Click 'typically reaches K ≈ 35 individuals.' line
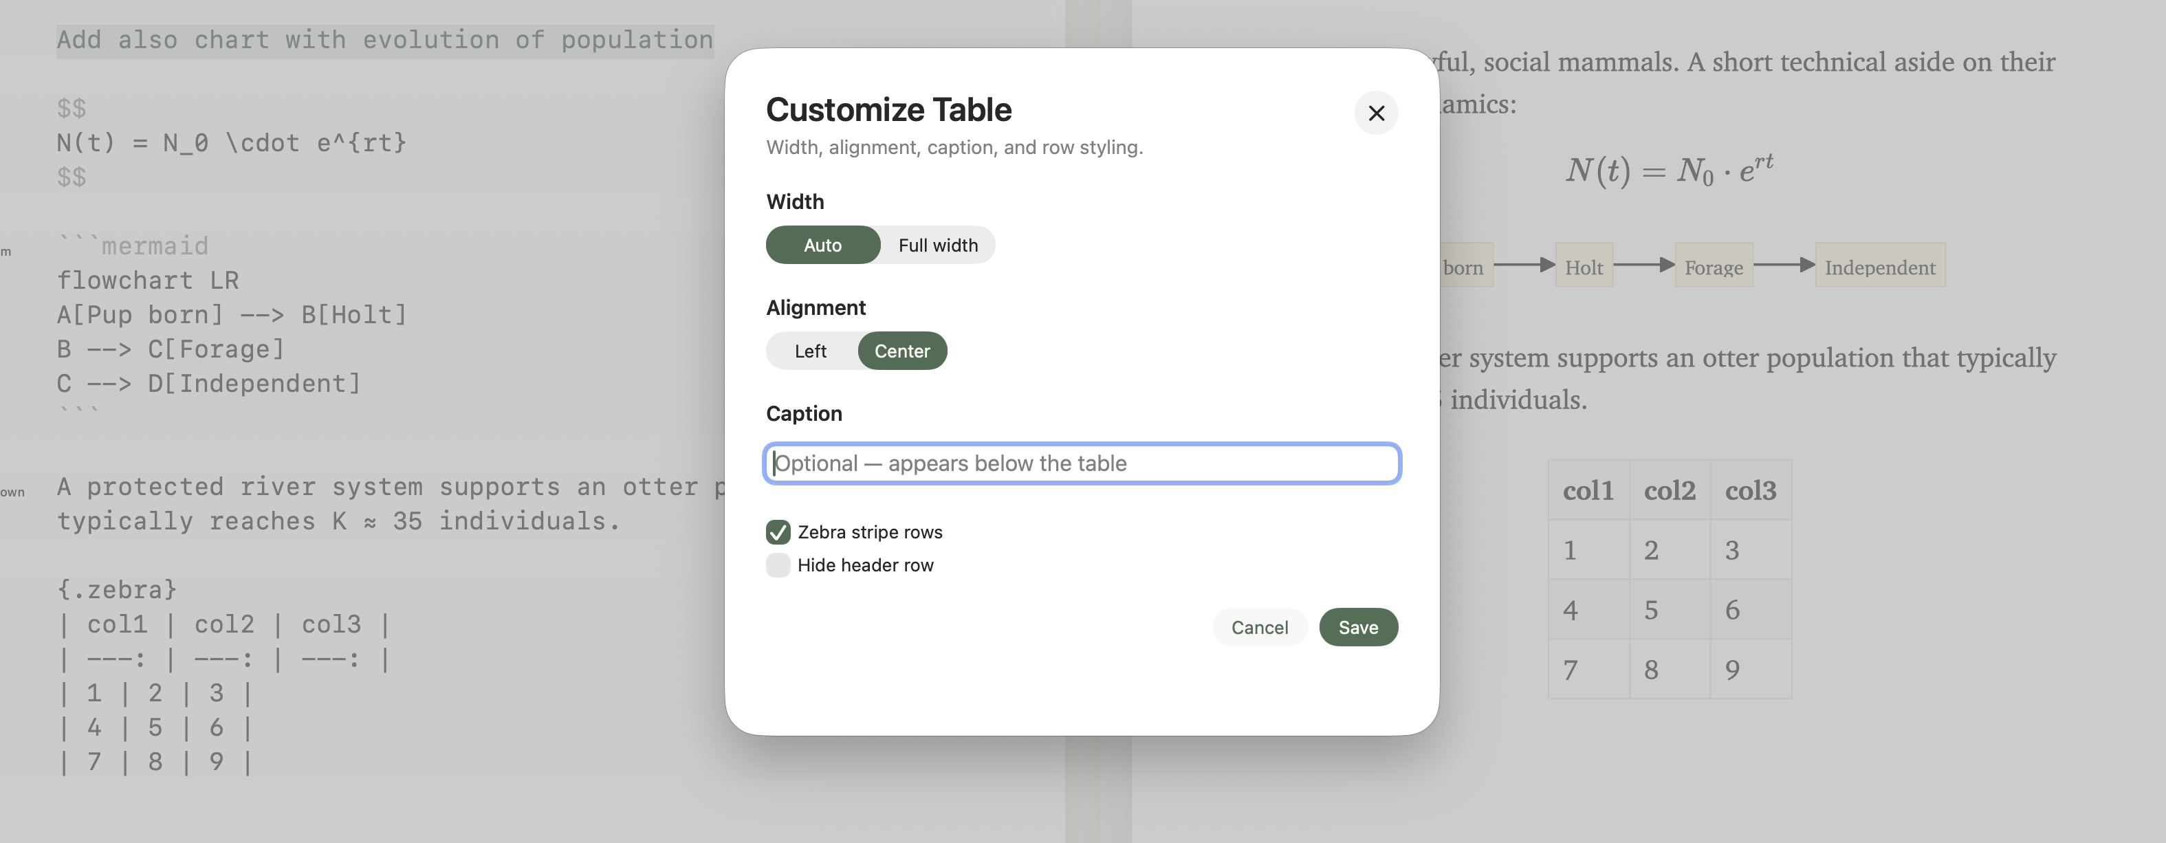This screenshot has height=843, width=2166. 338,521
